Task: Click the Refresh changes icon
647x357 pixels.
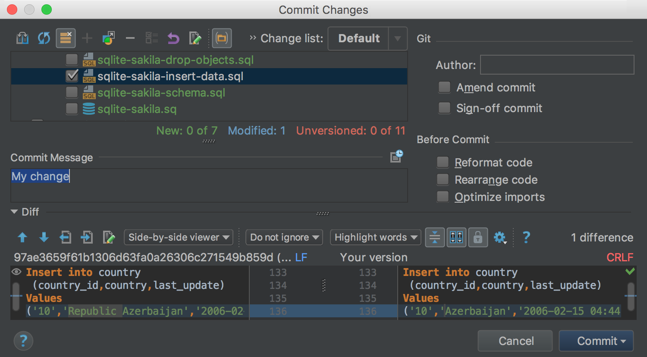Action: click(x=44, y=38)
